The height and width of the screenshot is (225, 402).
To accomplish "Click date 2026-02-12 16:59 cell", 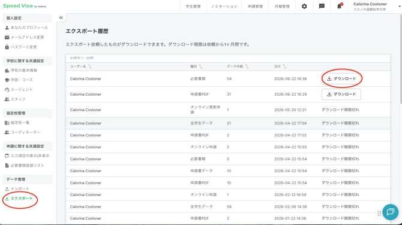I will point(290,195).
